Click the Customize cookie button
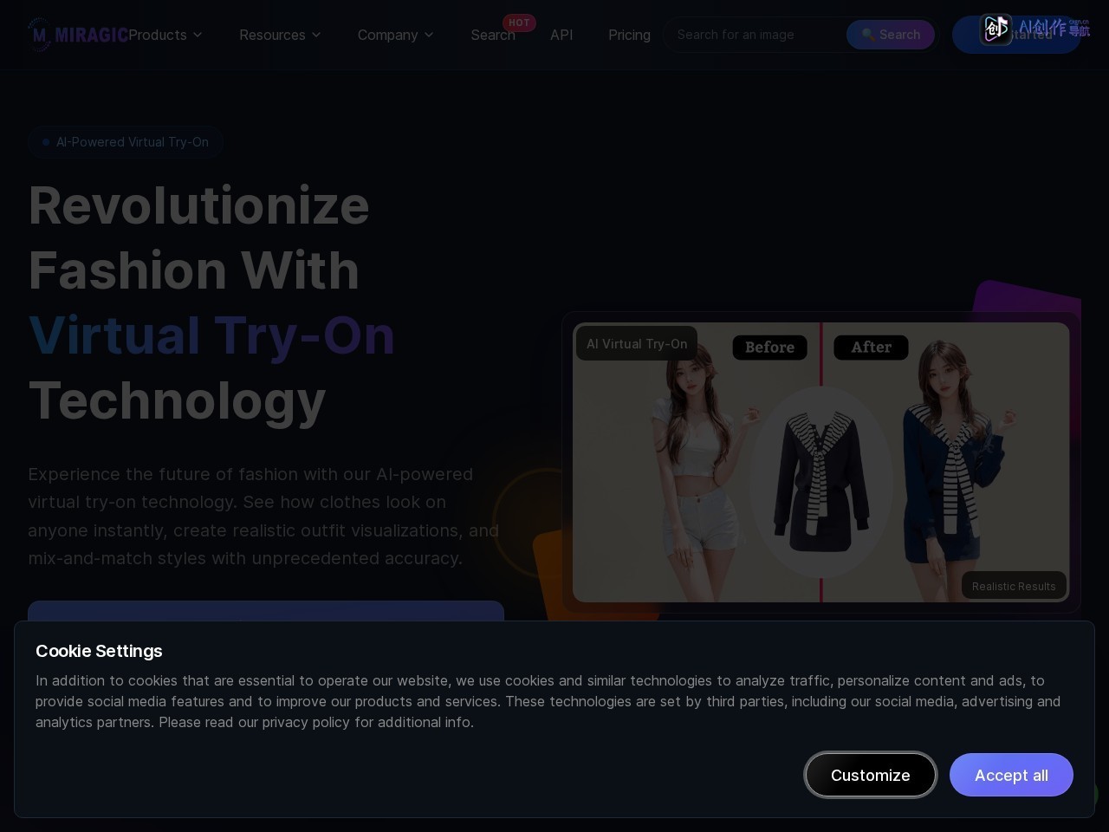Viewport: 1109px width, 832px height. 870,775
